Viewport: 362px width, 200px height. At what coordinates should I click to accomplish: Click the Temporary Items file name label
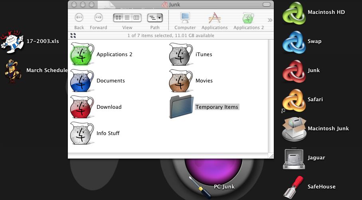click(x=217, y=107)
